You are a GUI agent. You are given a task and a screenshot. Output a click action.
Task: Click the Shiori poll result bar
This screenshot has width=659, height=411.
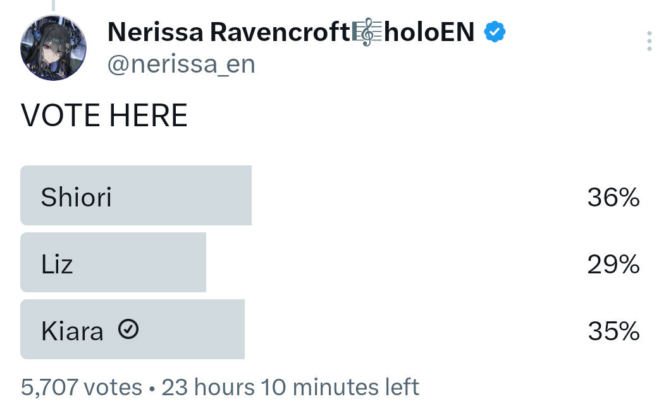(136, 196)
